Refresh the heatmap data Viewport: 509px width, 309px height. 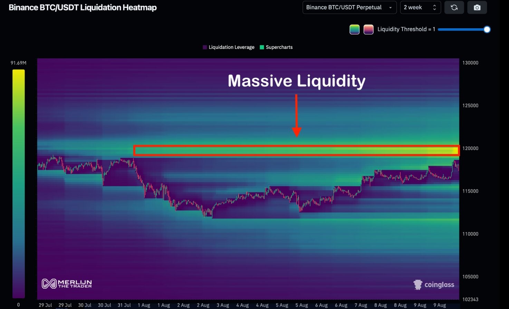coord(454,7)
